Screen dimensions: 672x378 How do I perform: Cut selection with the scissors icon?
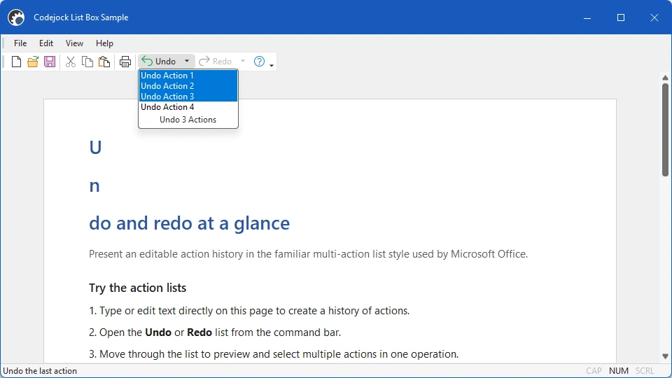[71, 62]
